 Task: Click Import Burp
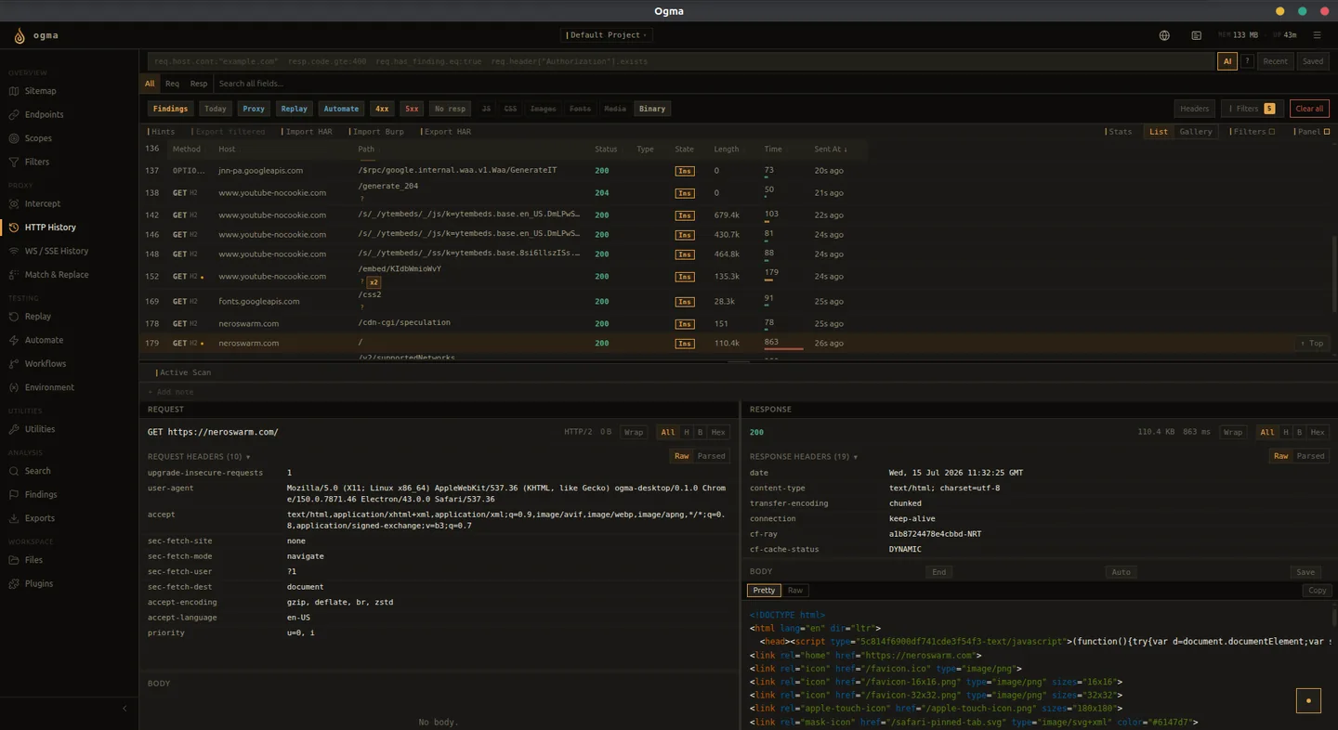pyautogui.click(x=376, y=132)
